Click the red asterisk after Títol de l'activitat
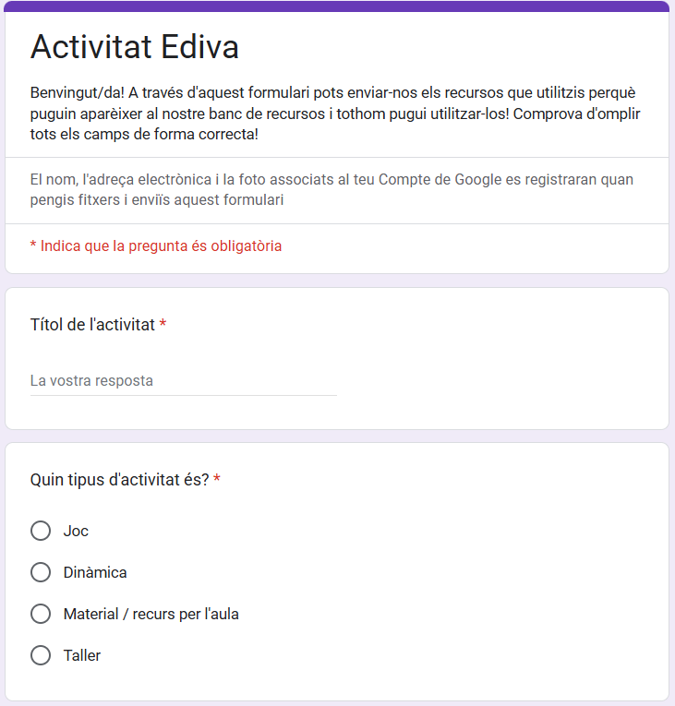 pyautogui.click(x=163, y=324)
